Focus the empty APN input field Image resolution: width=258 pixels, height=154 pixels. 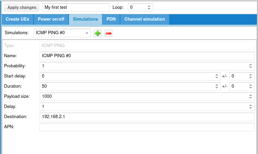tap(147, 127)
